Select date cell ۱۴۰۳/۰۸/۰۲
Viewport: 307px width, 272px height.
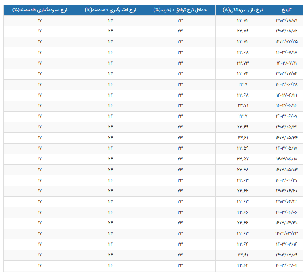[286, 31]
